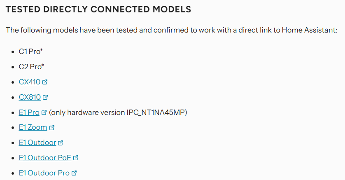The width and height of the screenshot is (345, 180).
Task: Visit the E1 Outdoor PoE link
Action: coord(45,158)
